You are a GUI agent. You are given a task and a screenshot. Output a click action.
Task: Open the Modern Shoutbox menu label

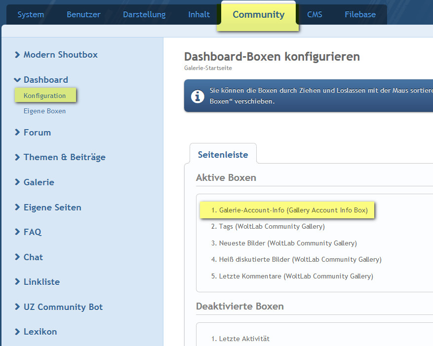click(x=60, y=55)
